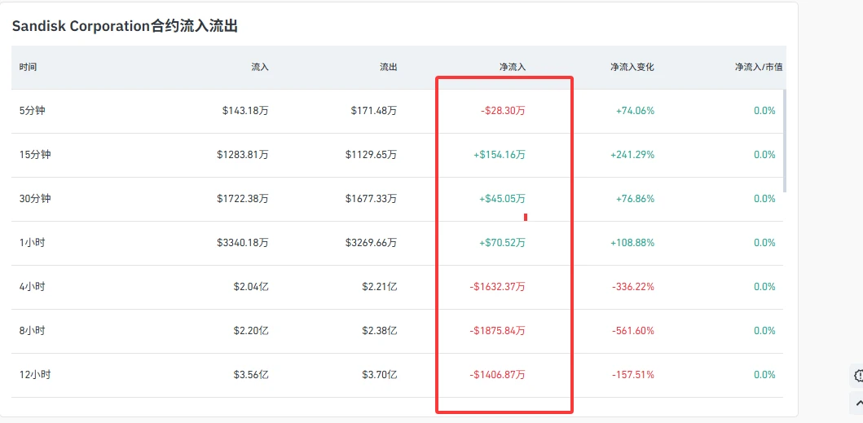Click net inflow change +241.29%
863x423 pixels.
[x=632, y=155]
